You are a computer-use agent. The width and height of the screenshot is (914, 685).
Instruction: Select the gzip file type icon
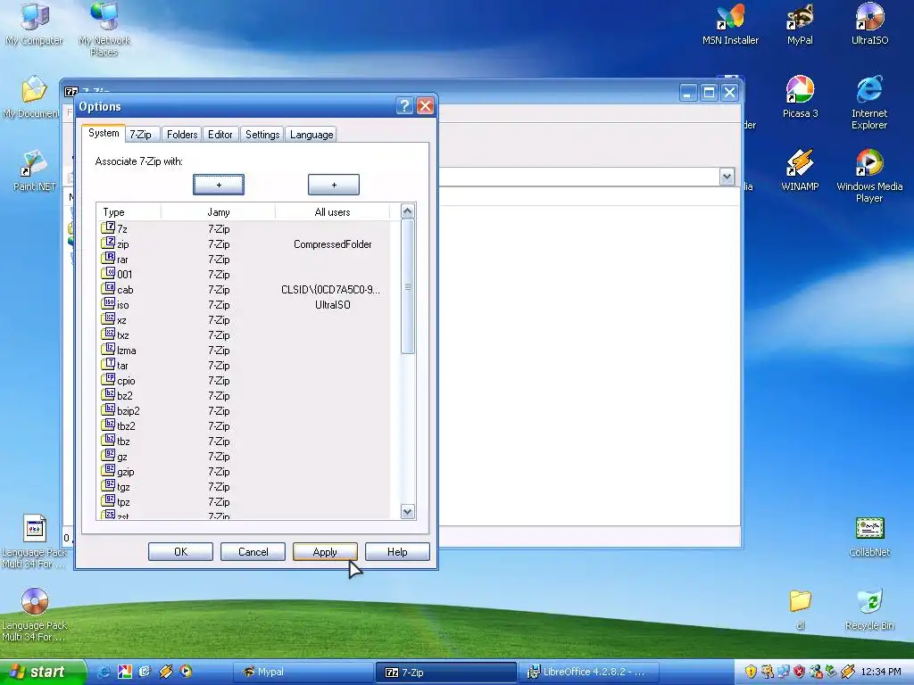click(108, 471)
